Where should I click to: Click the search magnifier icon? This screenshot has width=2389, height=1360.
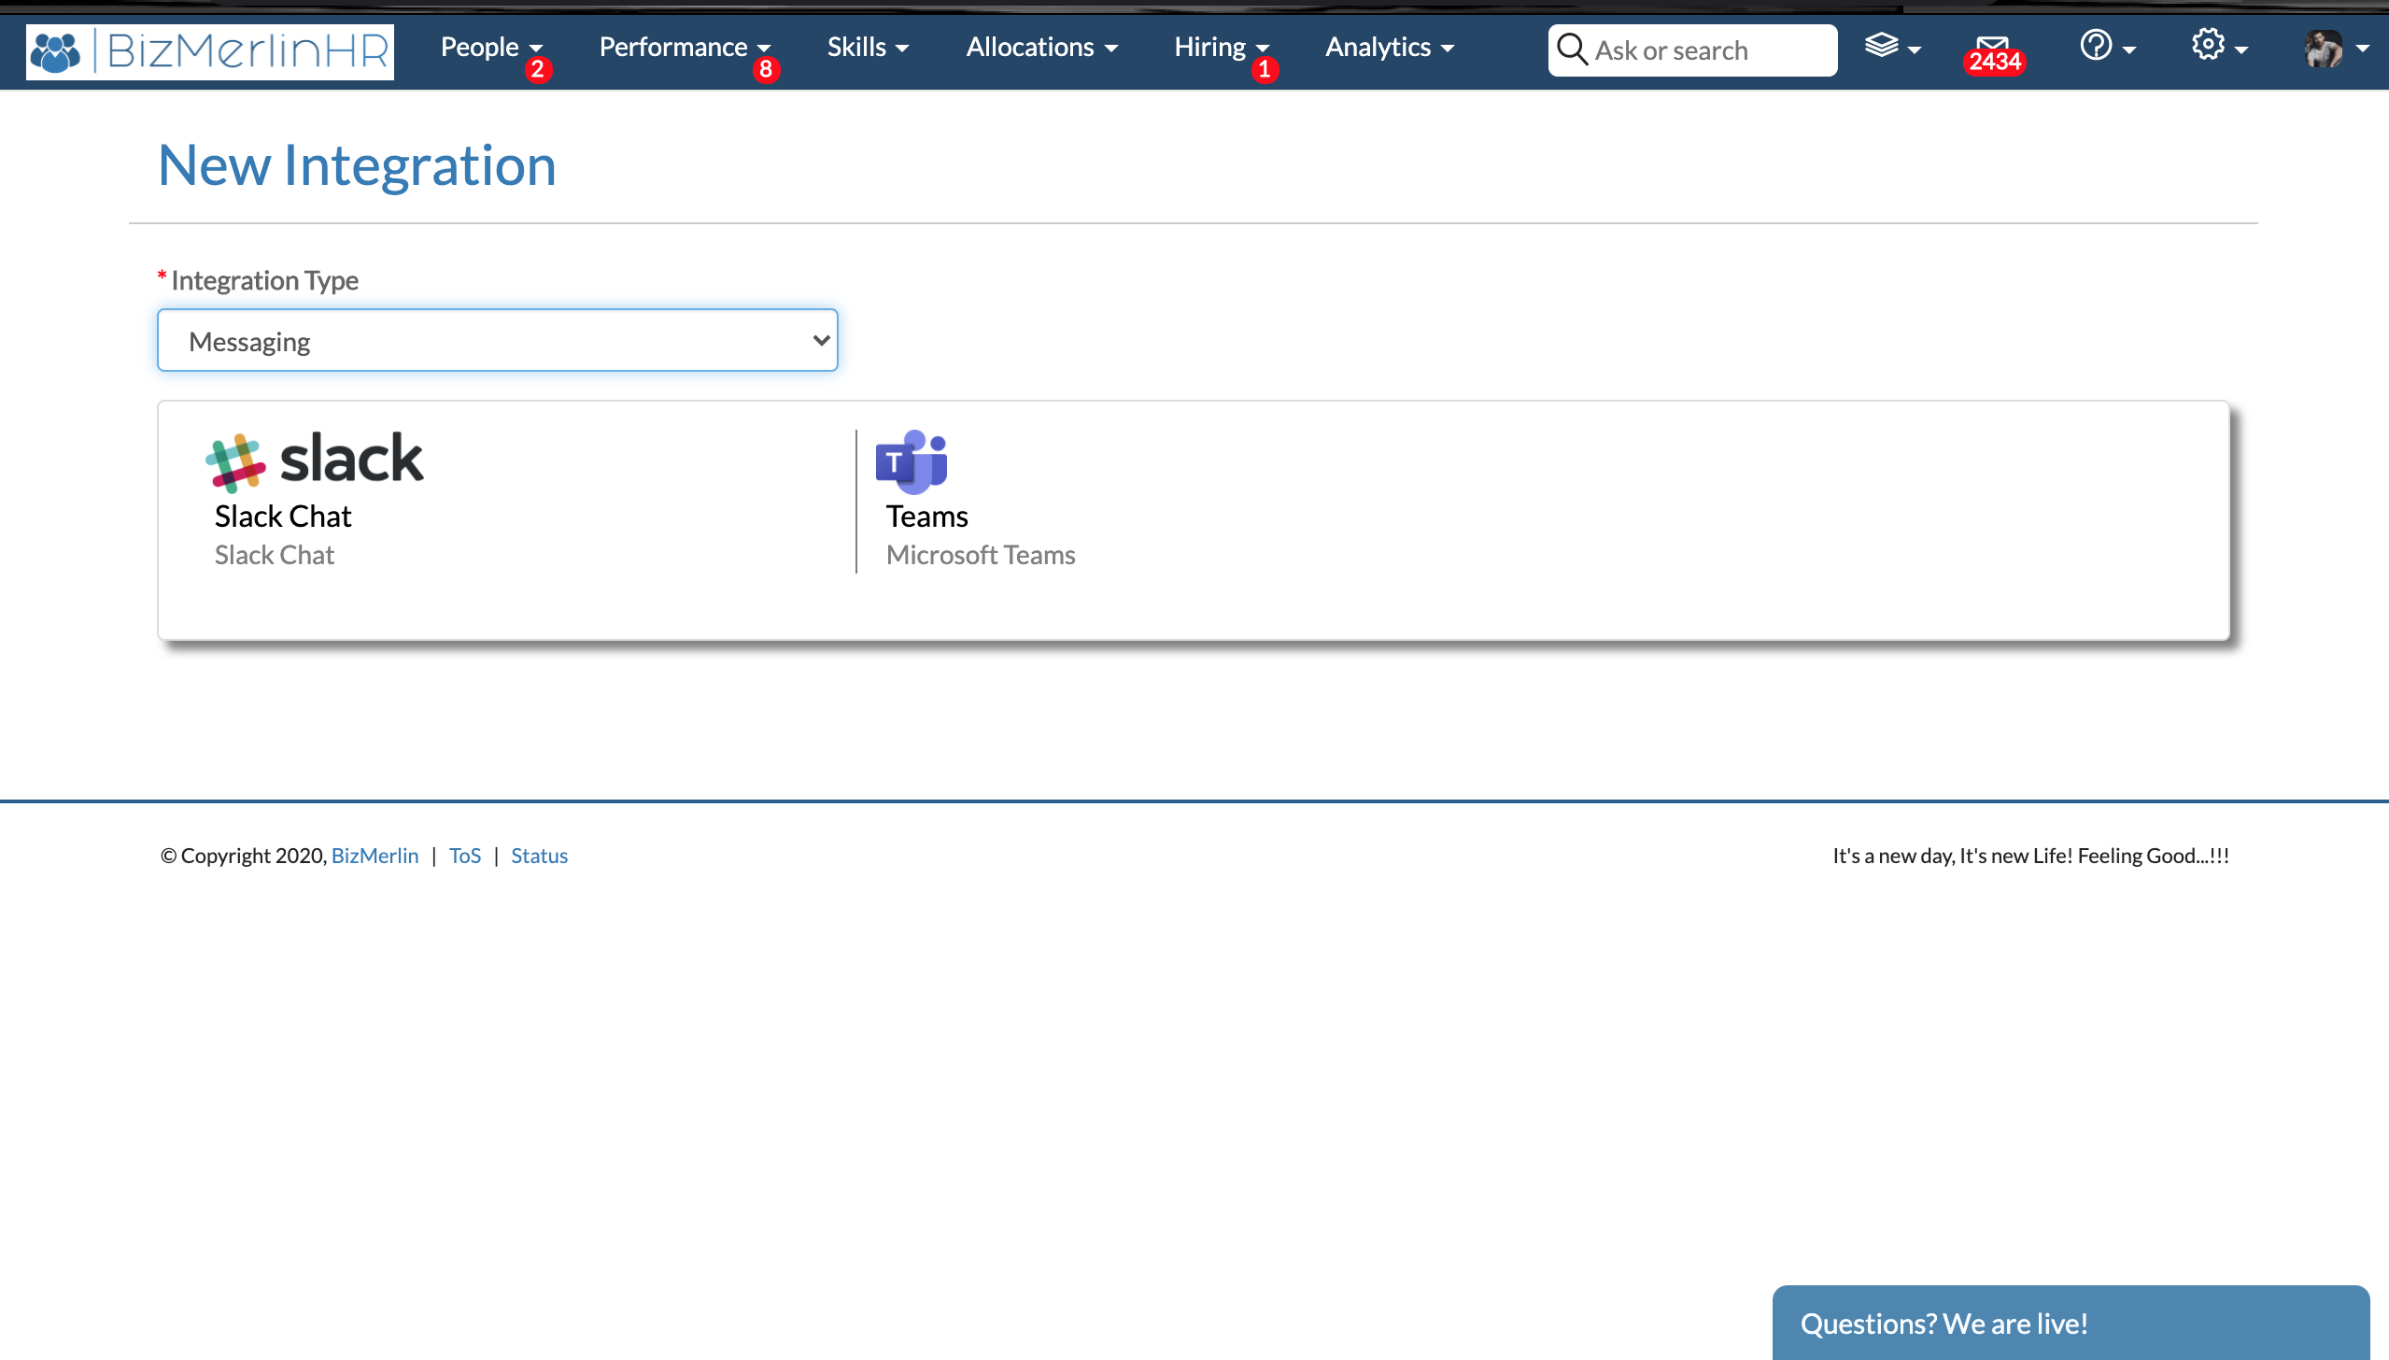pos(1573,50)
